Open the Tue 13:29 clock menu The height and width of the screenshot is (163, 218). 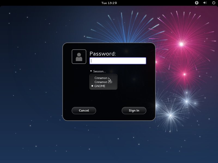click(109, 3)
